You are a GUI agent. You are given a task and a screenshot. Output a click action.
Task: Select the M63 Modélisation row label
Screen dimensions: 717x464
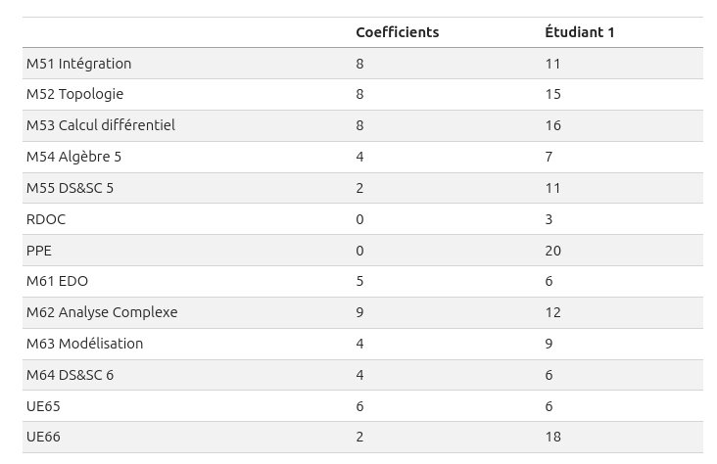pyautogui.click(x=84, y=344)
